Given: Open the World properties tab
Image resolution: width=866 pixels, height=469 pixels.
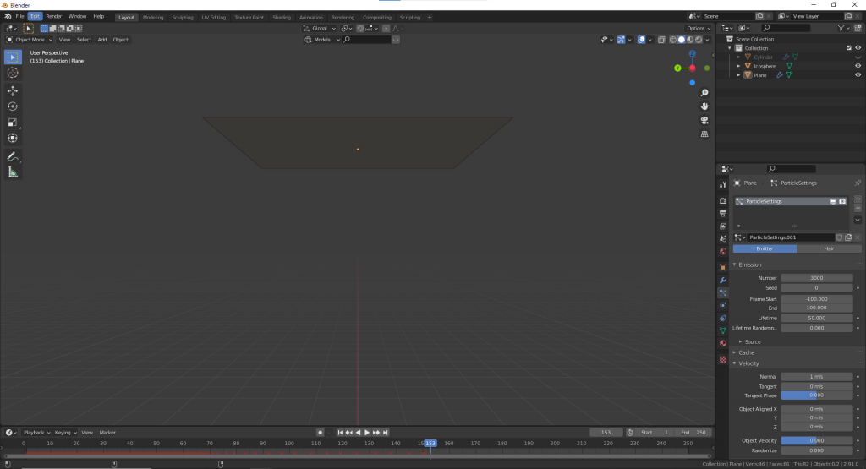Looking at the screenshot, I should [x=723, y=252].
